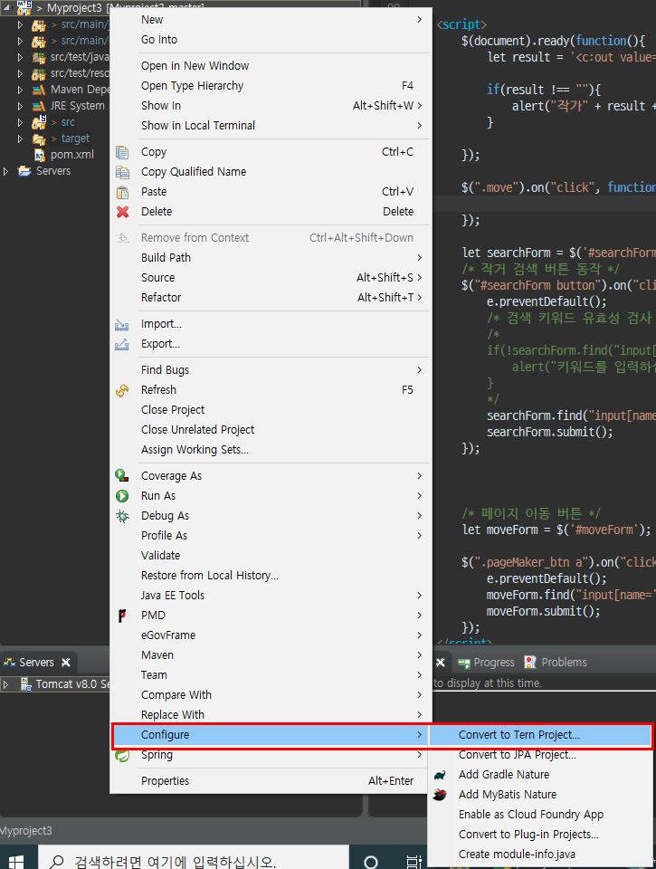Select Convert to Tern Project...

tap(540, 735)
